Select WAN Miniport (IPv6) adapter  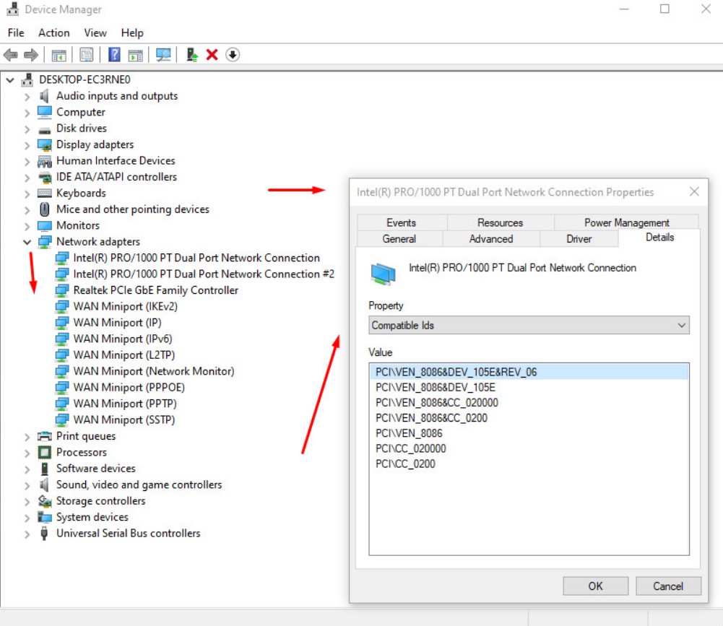(x=123, y=339)
